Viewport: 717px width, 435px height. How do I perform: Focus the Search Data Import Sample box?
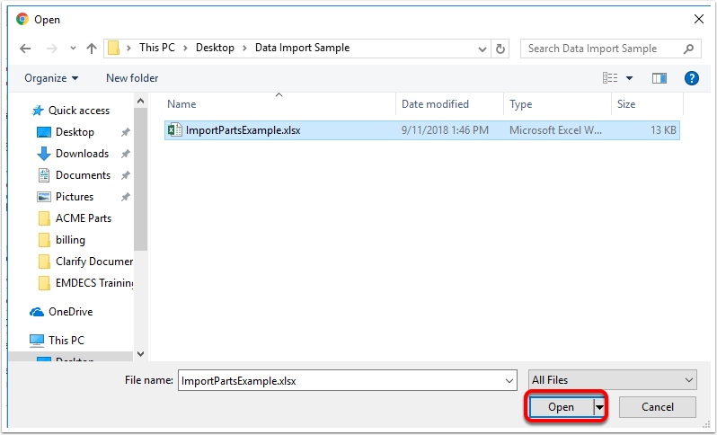pyautogui.click(x=611, y=49)
